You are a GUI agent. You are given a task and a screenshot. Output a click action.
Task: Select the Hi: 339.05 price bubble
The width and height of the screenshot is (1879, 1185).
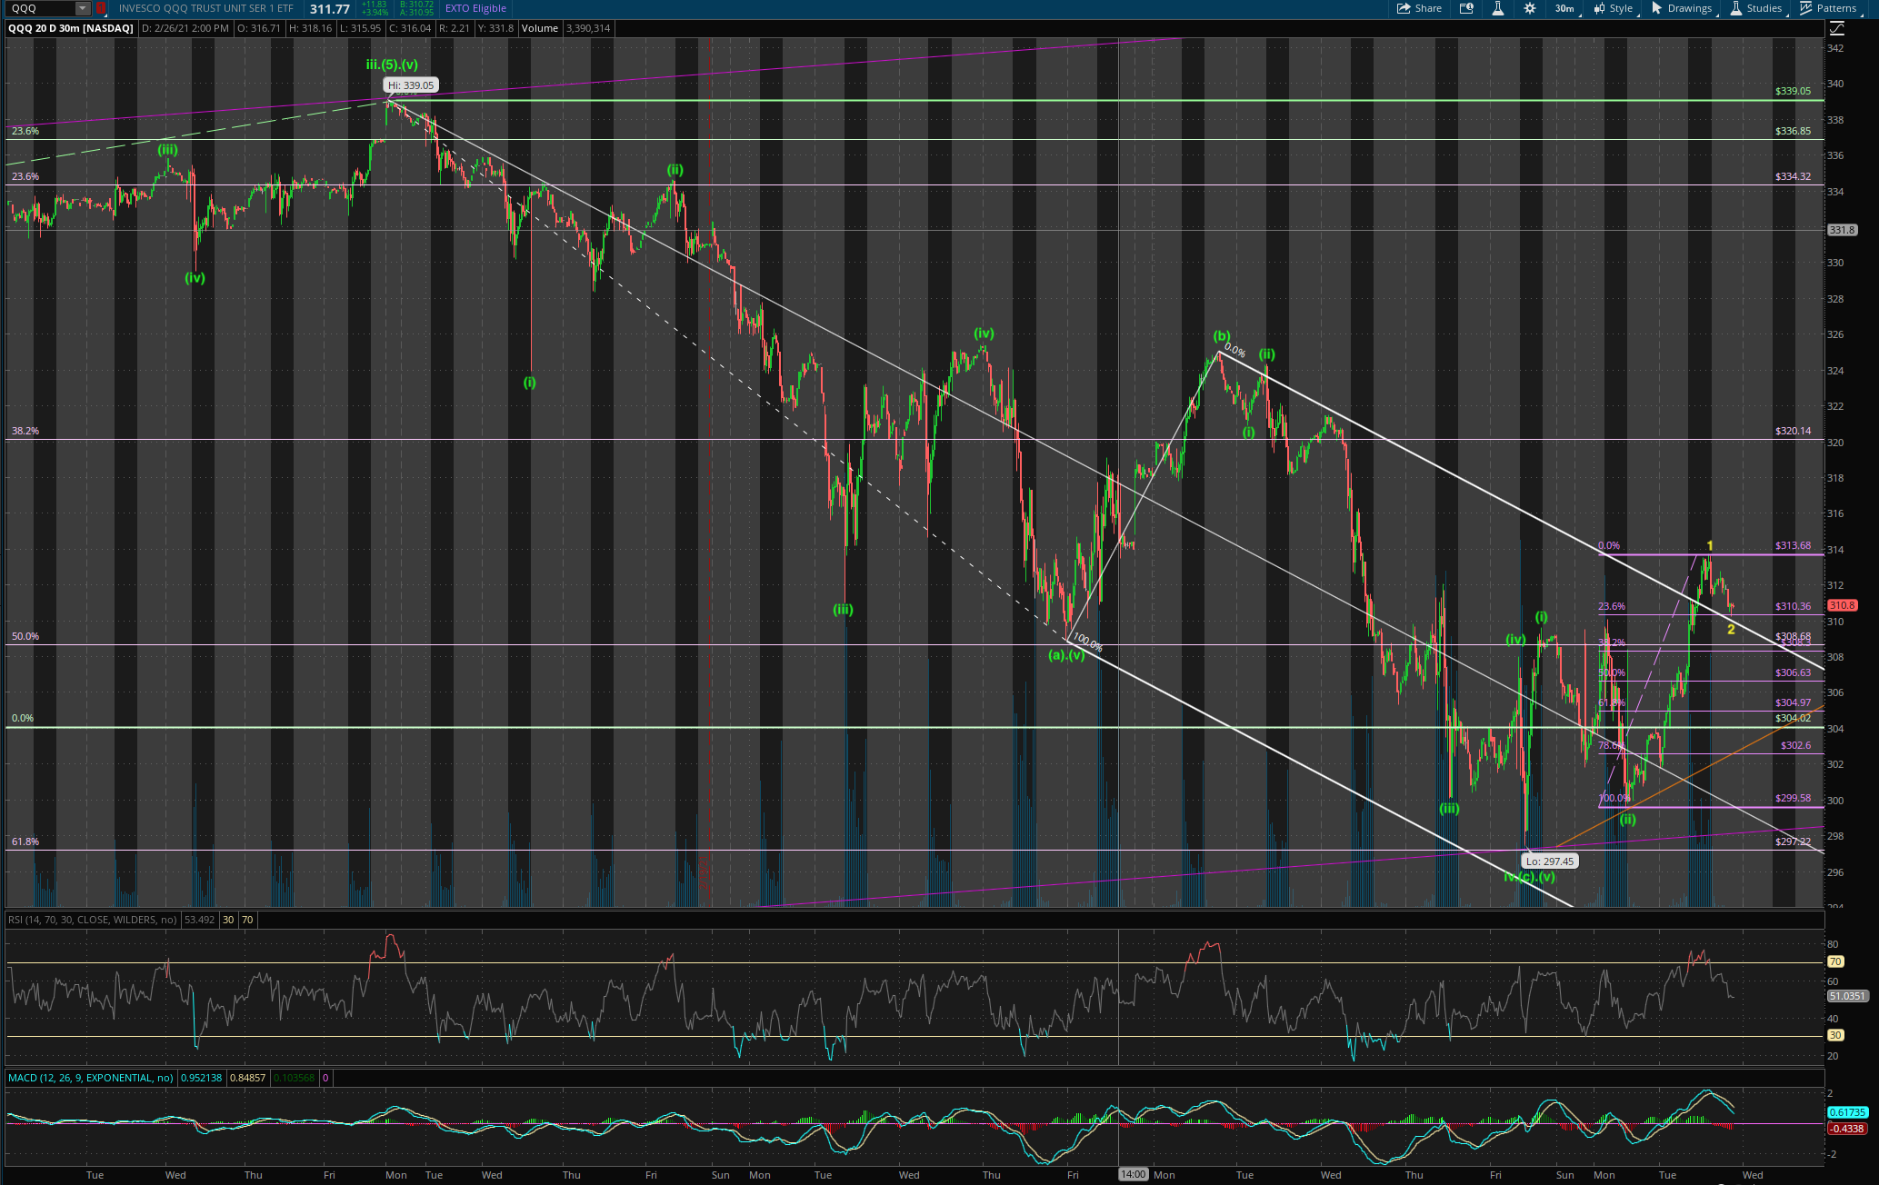pos(411,85)
